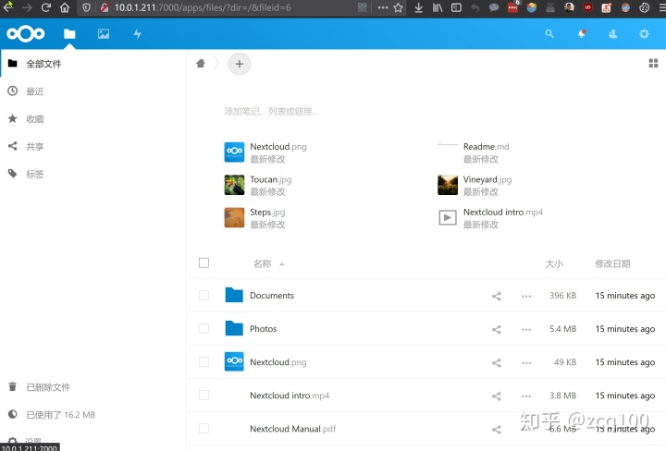Share the Photos folder
This screenshot has height=451, width=666.
pos(496,329)
